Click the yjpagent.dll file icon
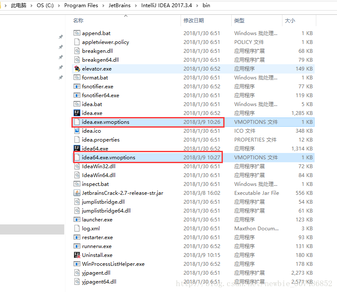Screen dimensions: 337x292 click(77, 273)
